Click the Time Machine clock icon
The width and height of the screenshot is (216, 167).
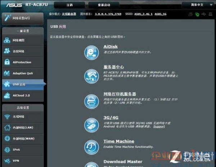pos(91,147)
